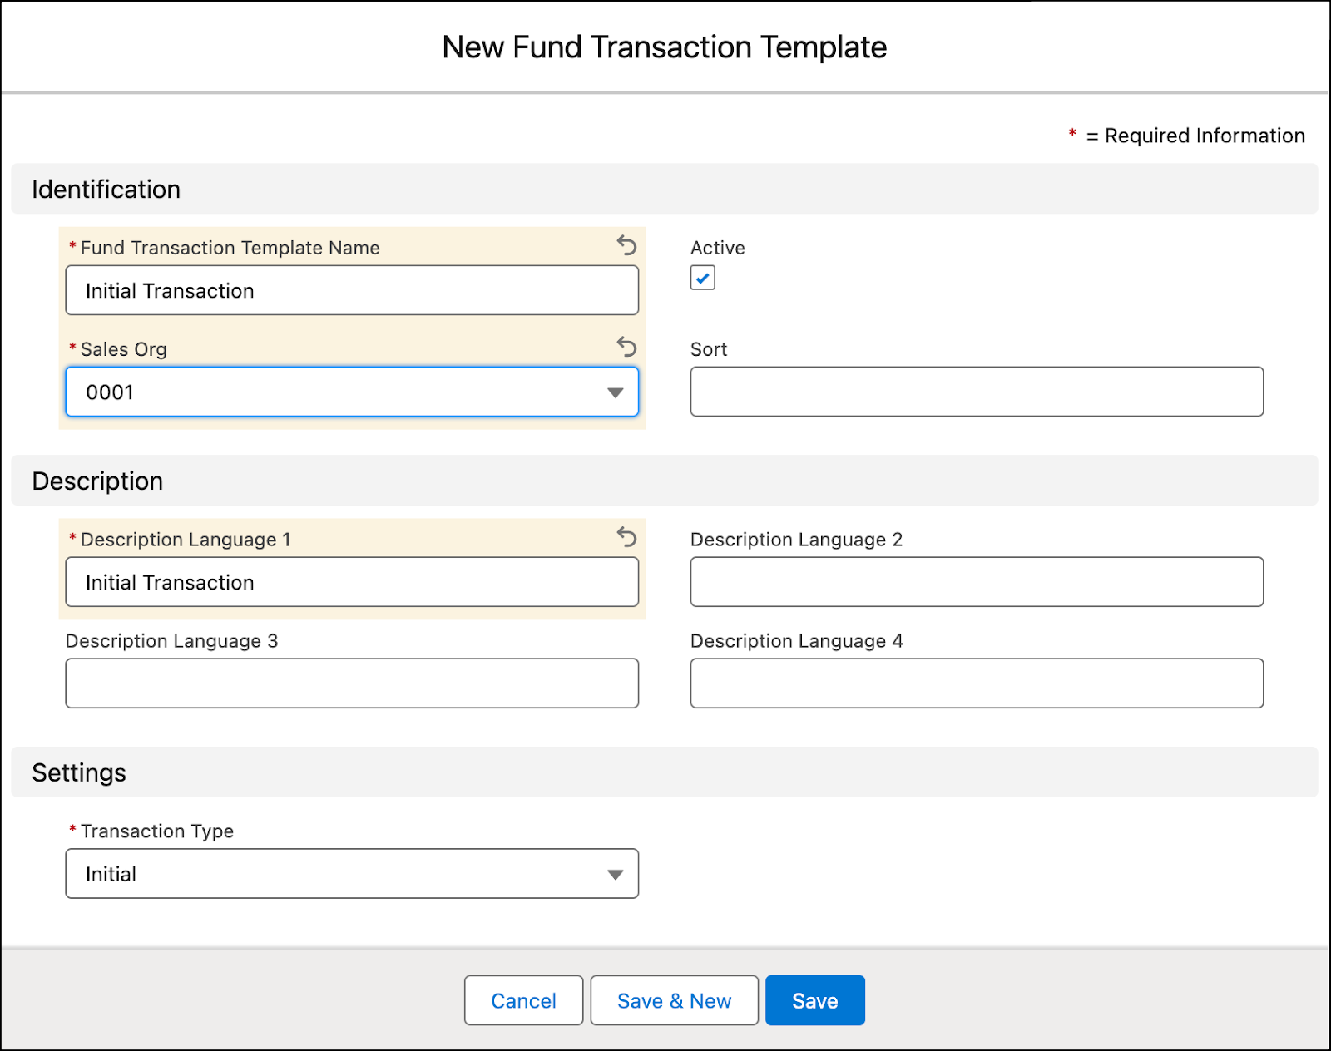
Task: Click into the Sort input field
Action: point(977,392)
